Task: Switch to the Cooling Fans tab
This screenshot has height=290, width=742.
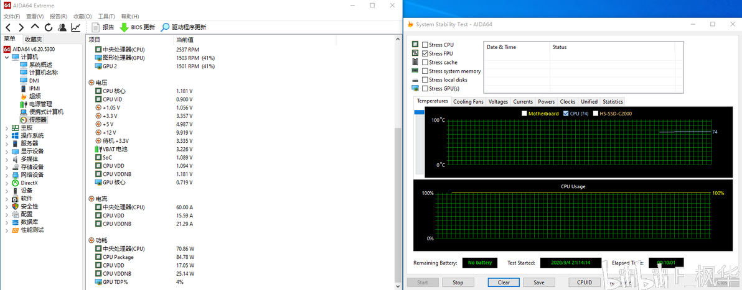Action: click(x=468, y=102)
